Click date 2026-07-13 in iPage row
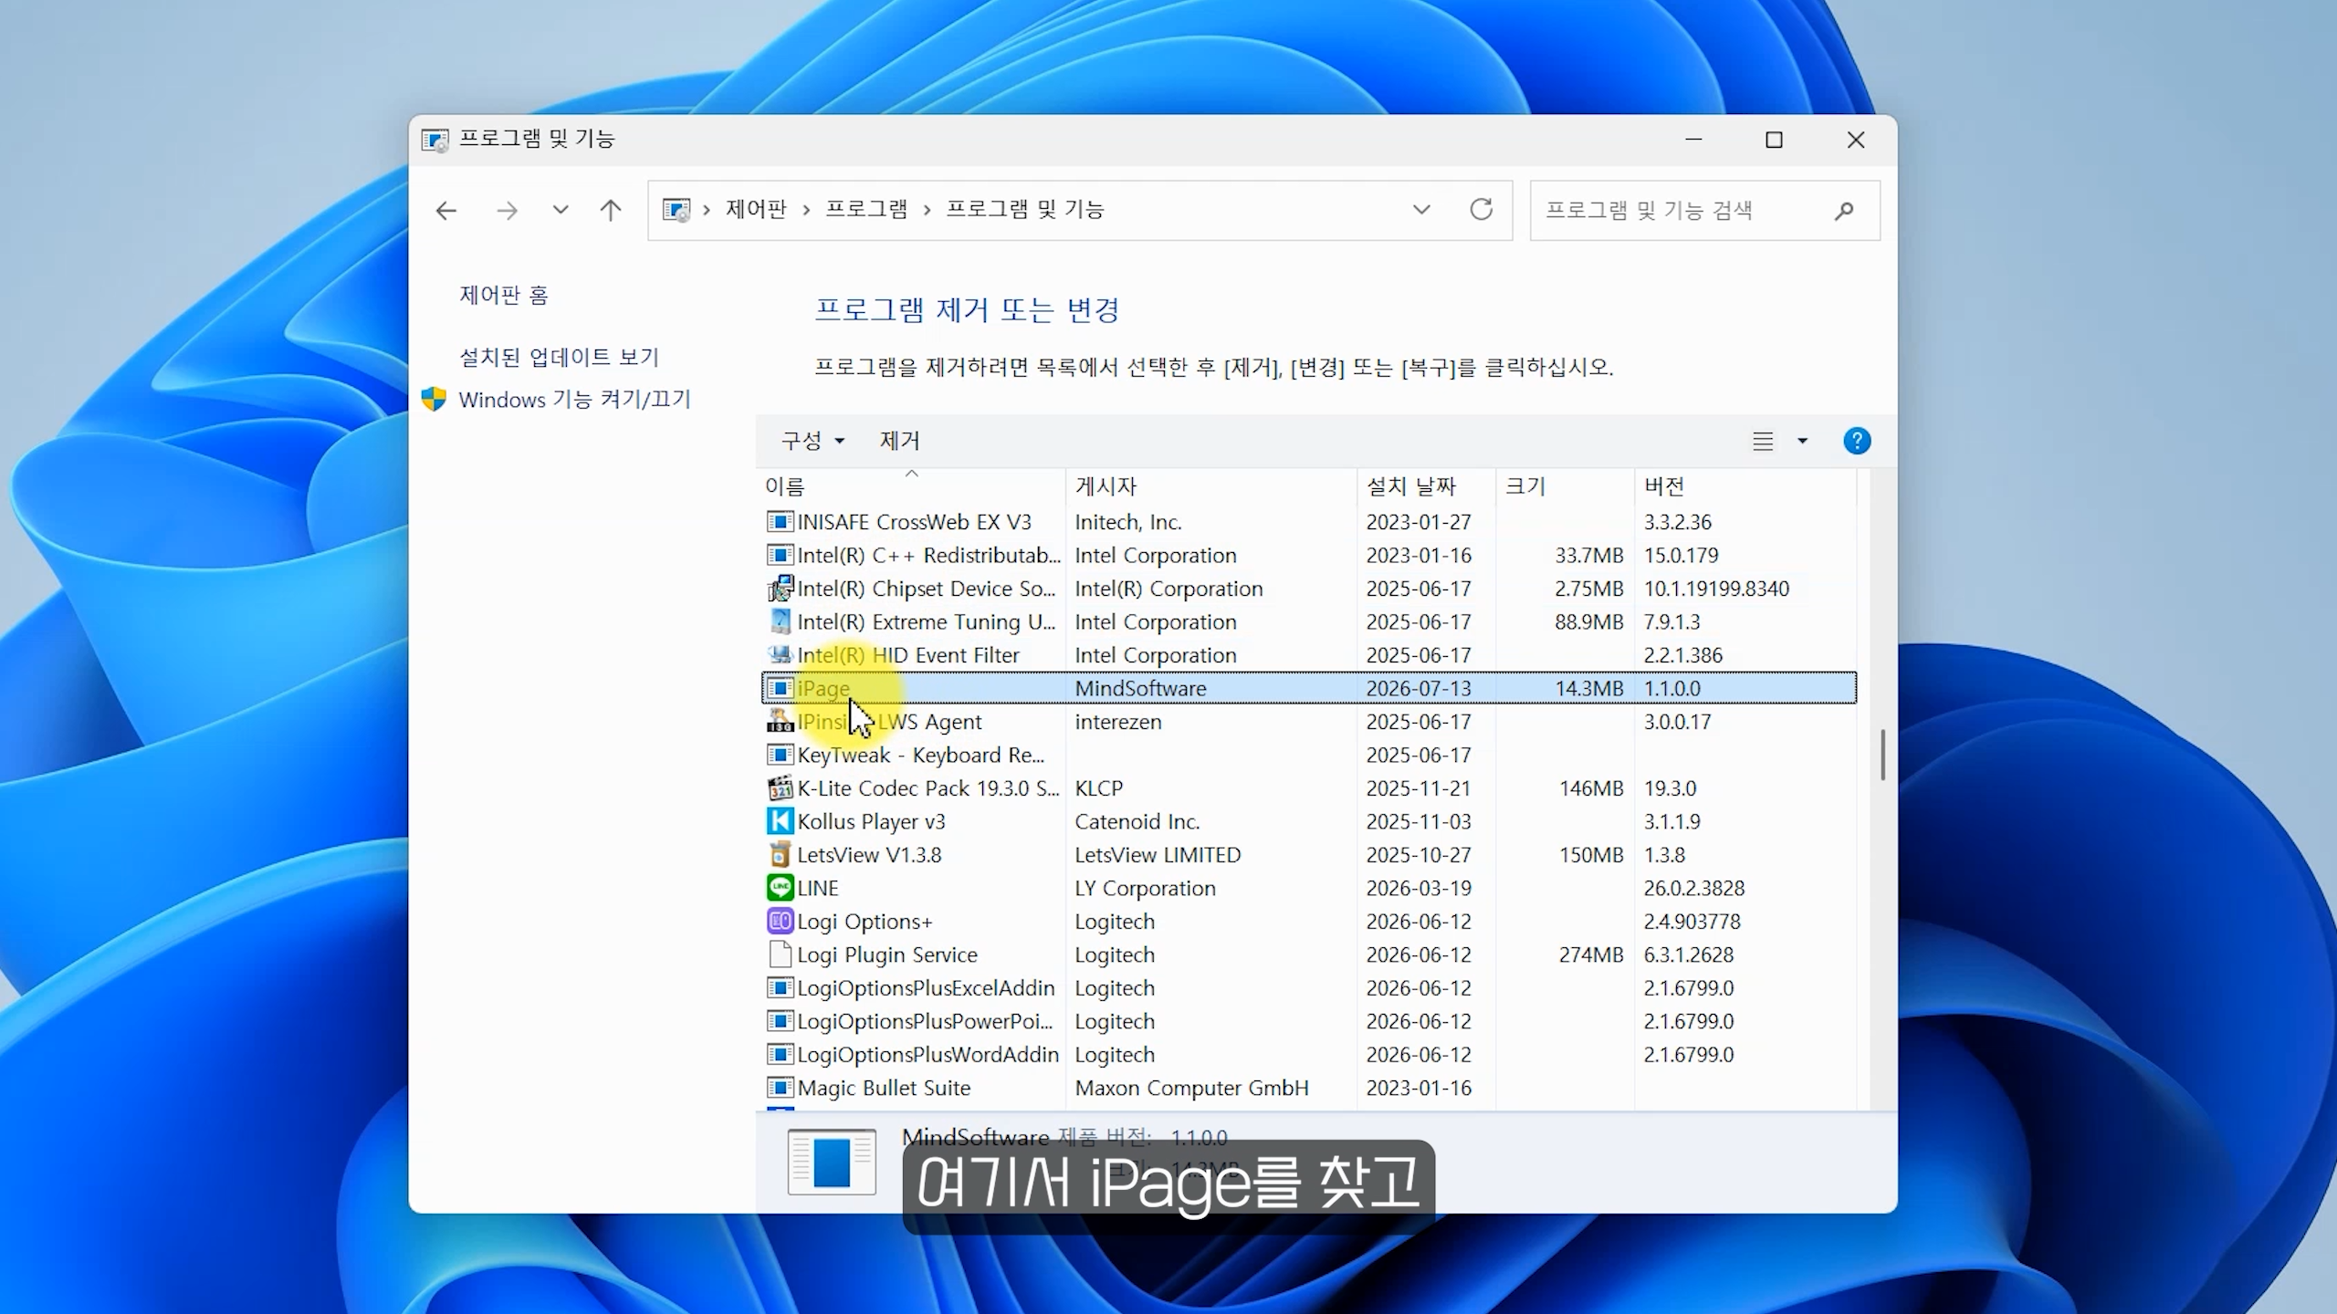 (x=1419, y=688)
